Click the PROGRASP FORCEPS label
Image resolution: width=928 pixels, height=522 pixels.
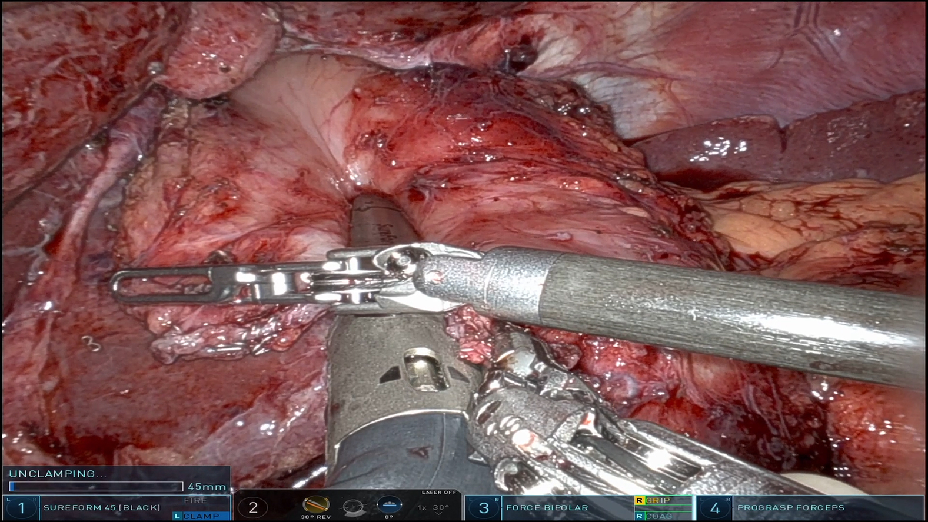[x=790, y=507]
